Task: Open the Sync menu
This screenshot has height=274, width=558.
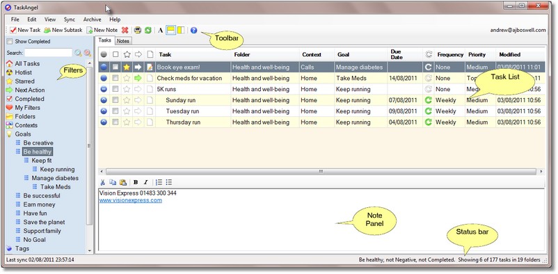Action: [70, 19]
